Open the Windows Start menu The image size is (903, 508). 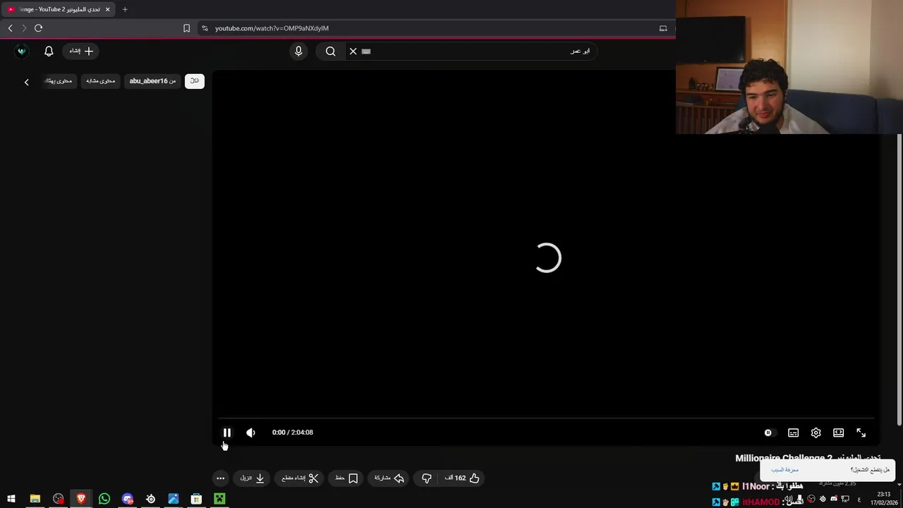(11, 499)
